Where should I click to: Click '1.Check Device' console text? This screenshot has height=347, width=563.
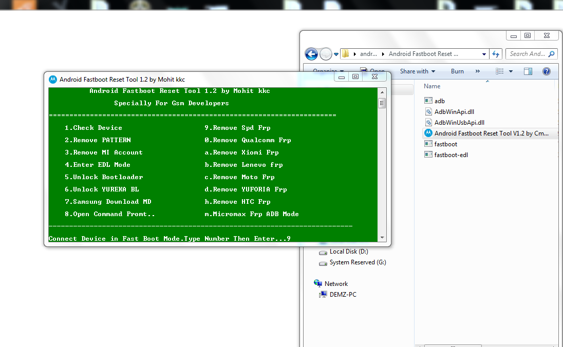tap(93, 128)
